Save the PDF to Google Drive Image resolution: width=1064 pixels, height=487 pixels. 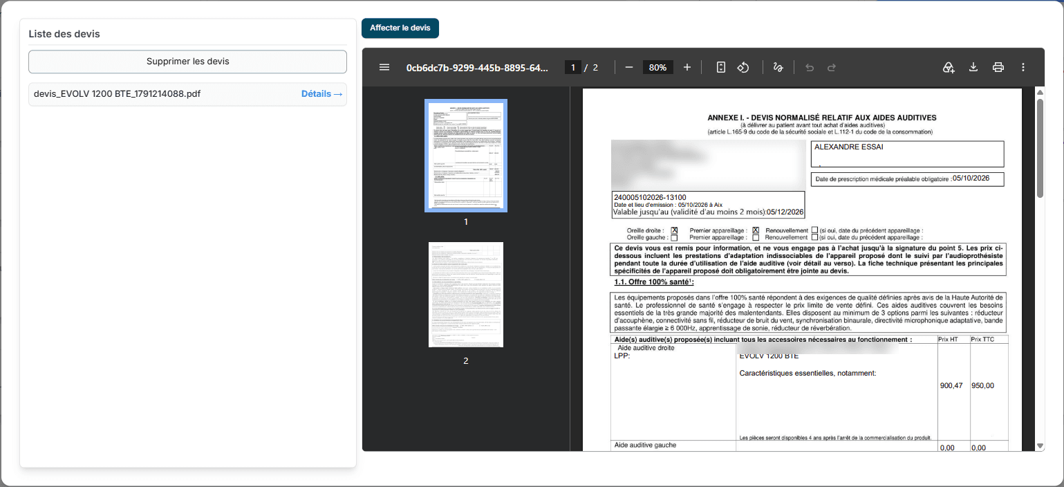pos(949,67)
